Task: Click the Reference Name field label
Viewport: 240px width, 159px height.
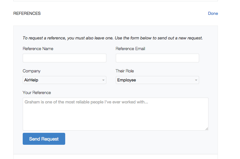Action: pos(38,48)
